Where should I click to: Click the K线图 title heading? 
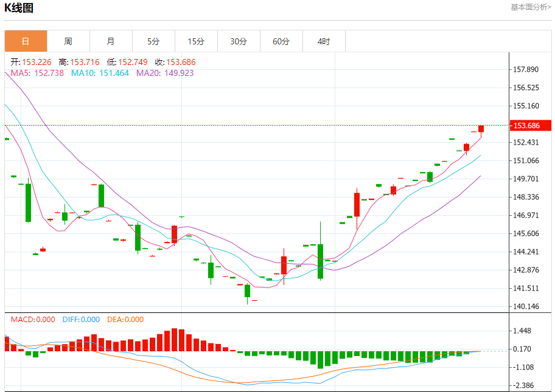tap(19, 8)
